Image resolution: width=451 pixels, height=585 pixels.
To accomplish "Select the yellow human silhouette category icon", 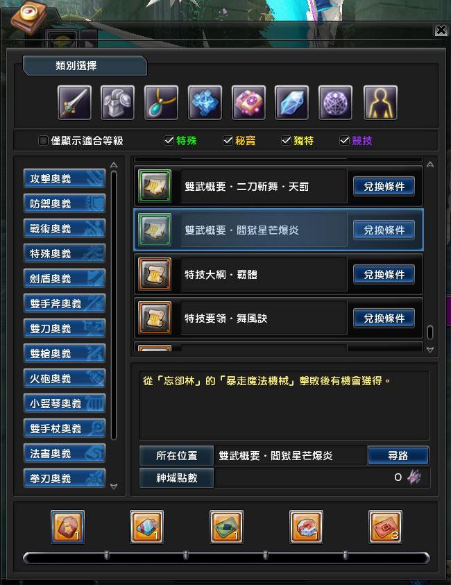I will [380, 103].
